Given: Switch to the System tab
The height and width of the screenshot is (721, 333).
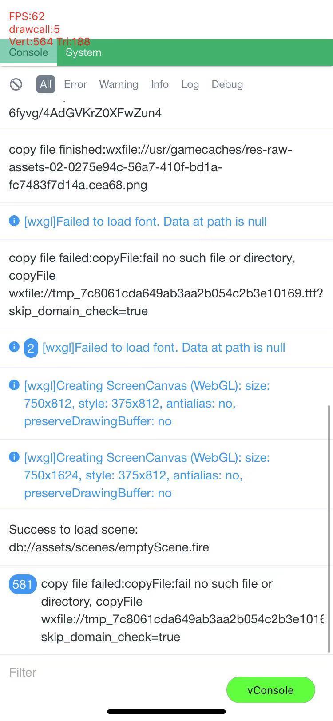Looking at the screenshot, I should pos(83,52).
